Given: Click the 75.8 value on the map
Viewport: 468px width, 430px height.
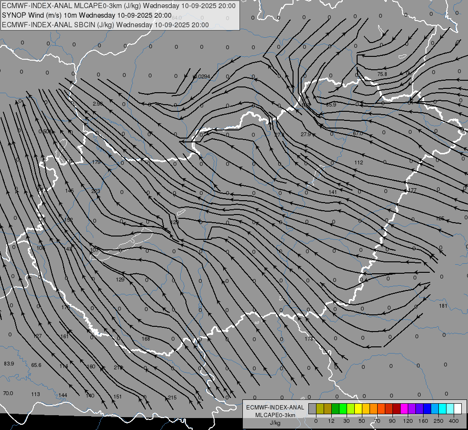Looking at the screenshot, I should pyautogui.click(x=382, y=74).
